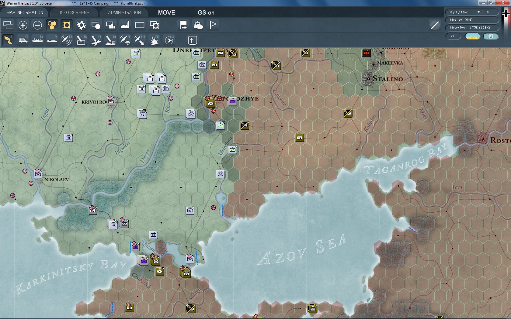Select Move mode (F1) icon
Viewport: 511px width, 319px height.
coord(8,40)
